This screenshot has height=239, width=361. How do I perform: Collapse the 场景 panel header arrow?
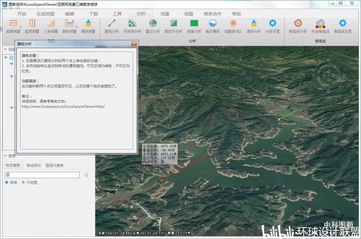[x=5, y=49]
